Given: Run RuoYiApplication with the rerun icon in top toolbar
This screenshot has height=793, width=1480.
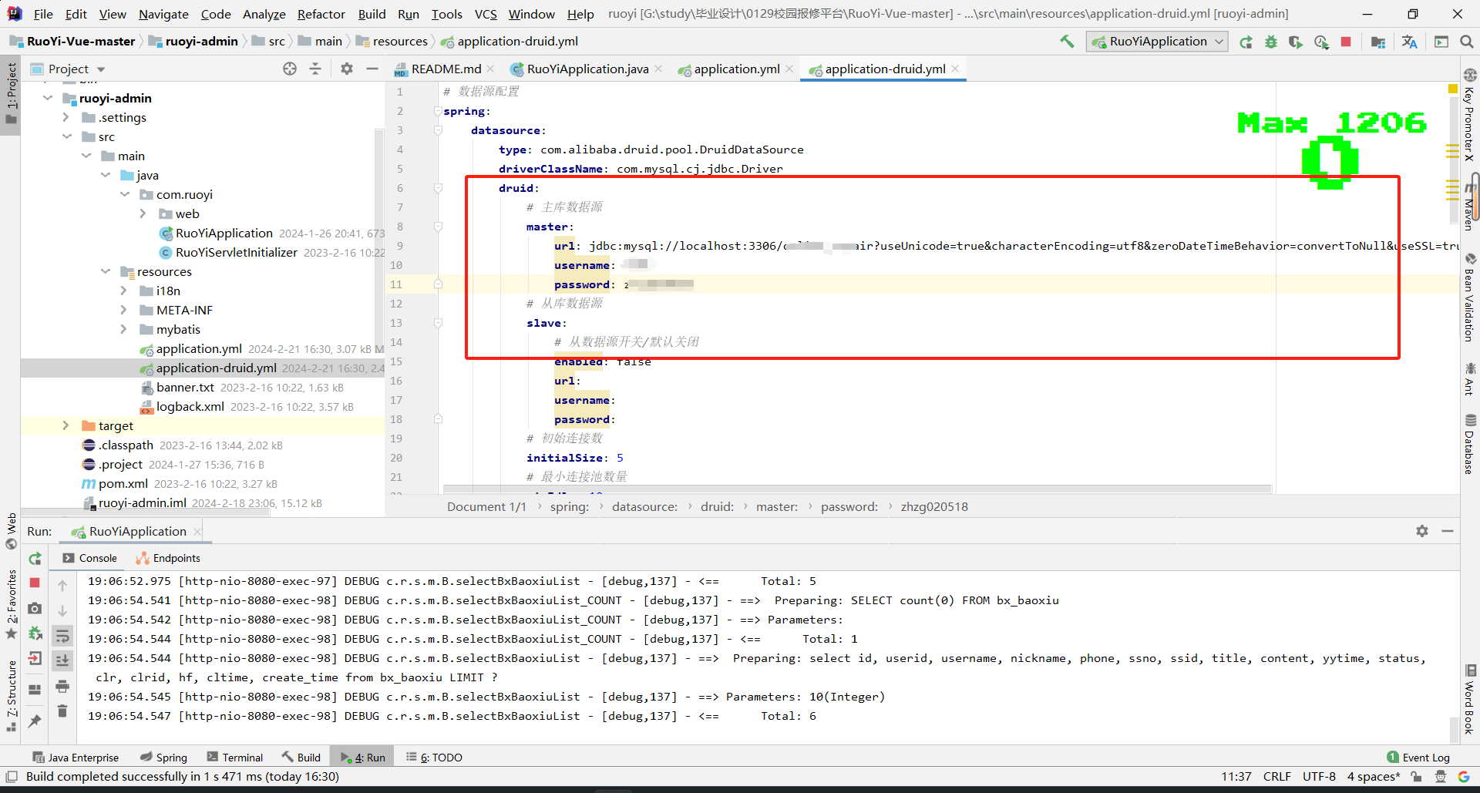Looking at the screenshot, I should 1246,42.
